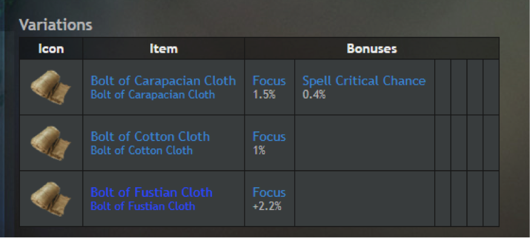Open the Spell Critical Chance link
This screenshot has height=238, width=530.
coord(364,81)
